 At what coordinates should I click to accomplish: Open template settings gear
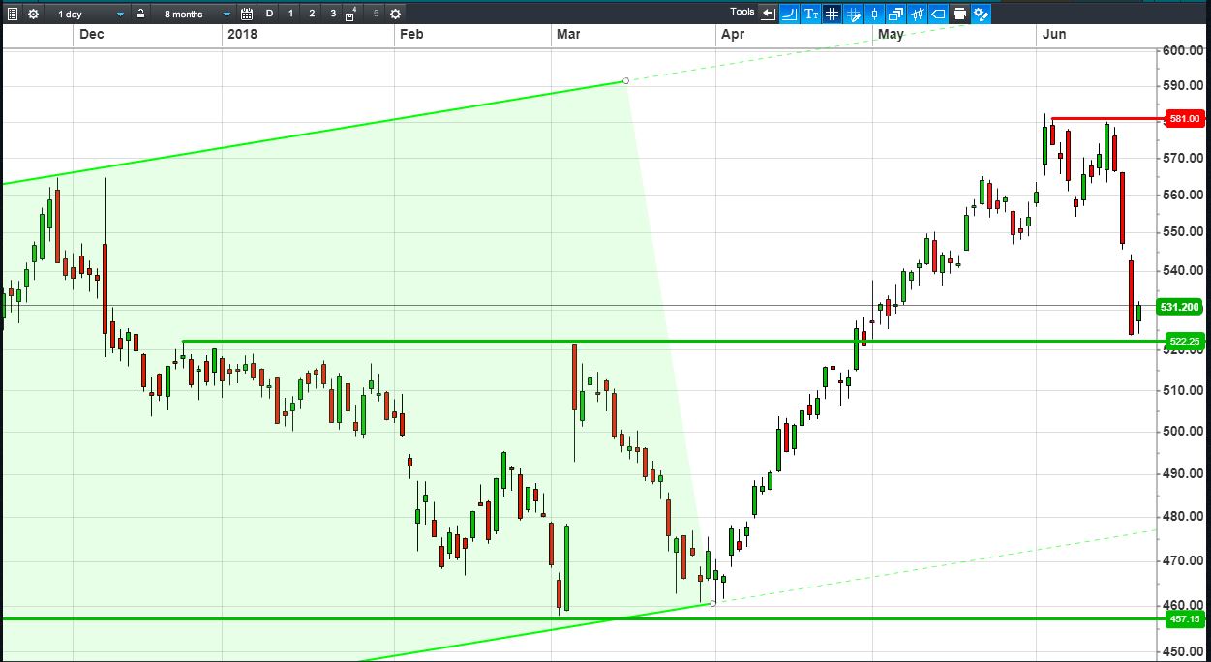click(395, 14)
